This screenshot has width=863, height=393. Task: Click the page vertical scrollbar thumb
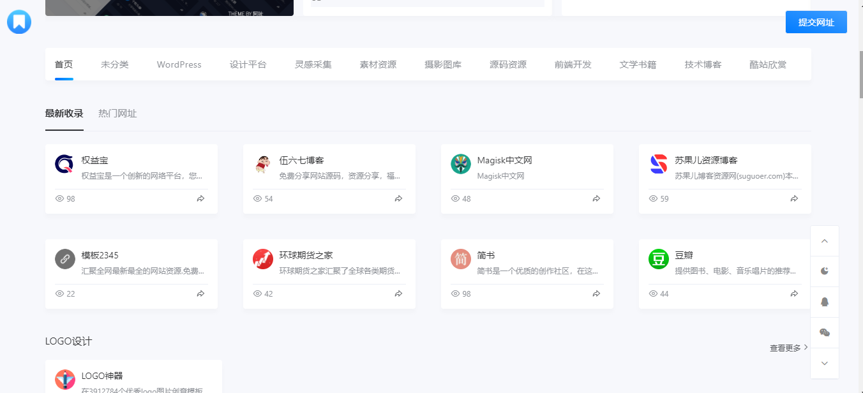[x=860, y=73]
